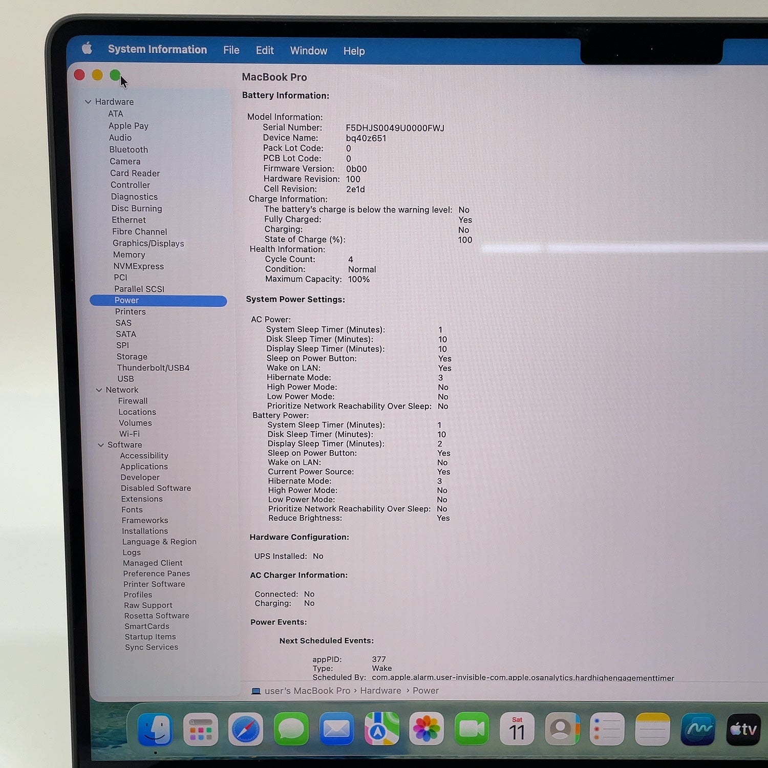
Task: Open FaceTime from the Dock
Action: [472, 729]
